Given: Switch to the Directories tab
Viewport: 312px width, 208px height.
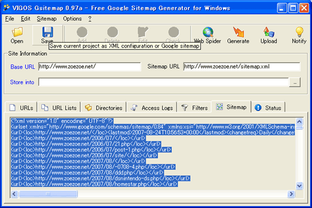Looking at the screenshot, I should click(104, 107).
